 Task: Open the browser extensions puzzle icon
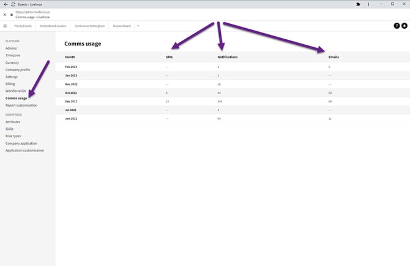pyautogui.click(x=358, y=4)
